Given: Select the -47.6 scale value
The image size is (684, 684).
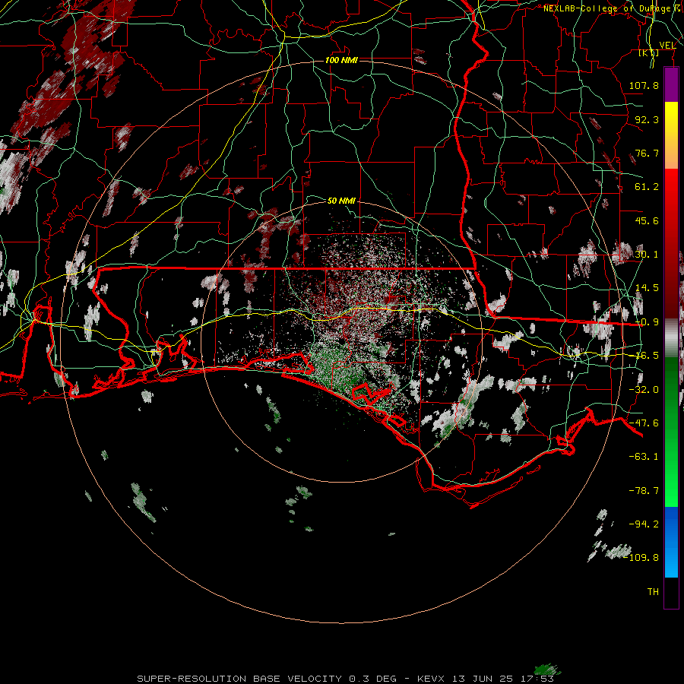Looking at the screenshot, I should pyautogui.click(x=644, y=423).
